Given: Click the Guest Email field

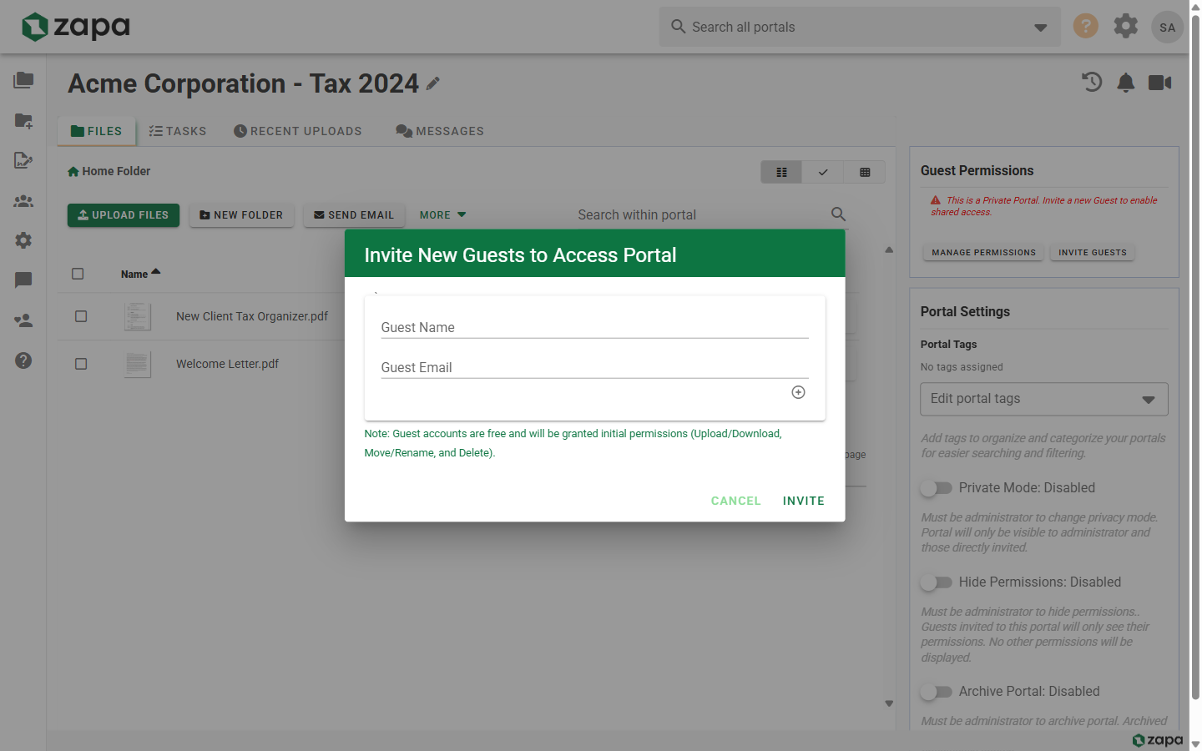Looking at the screenshot, I should tap(595, 367).
